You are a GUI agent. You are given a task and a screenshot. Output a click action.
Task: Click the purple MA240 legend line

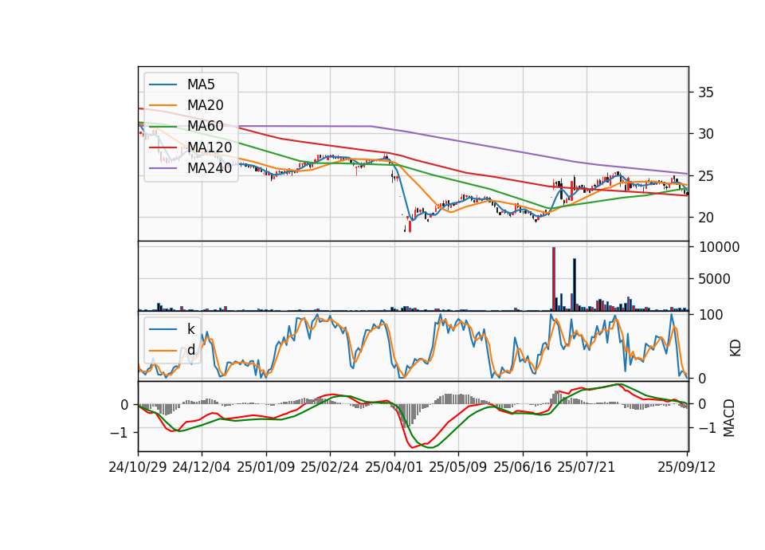pos(163,168)
